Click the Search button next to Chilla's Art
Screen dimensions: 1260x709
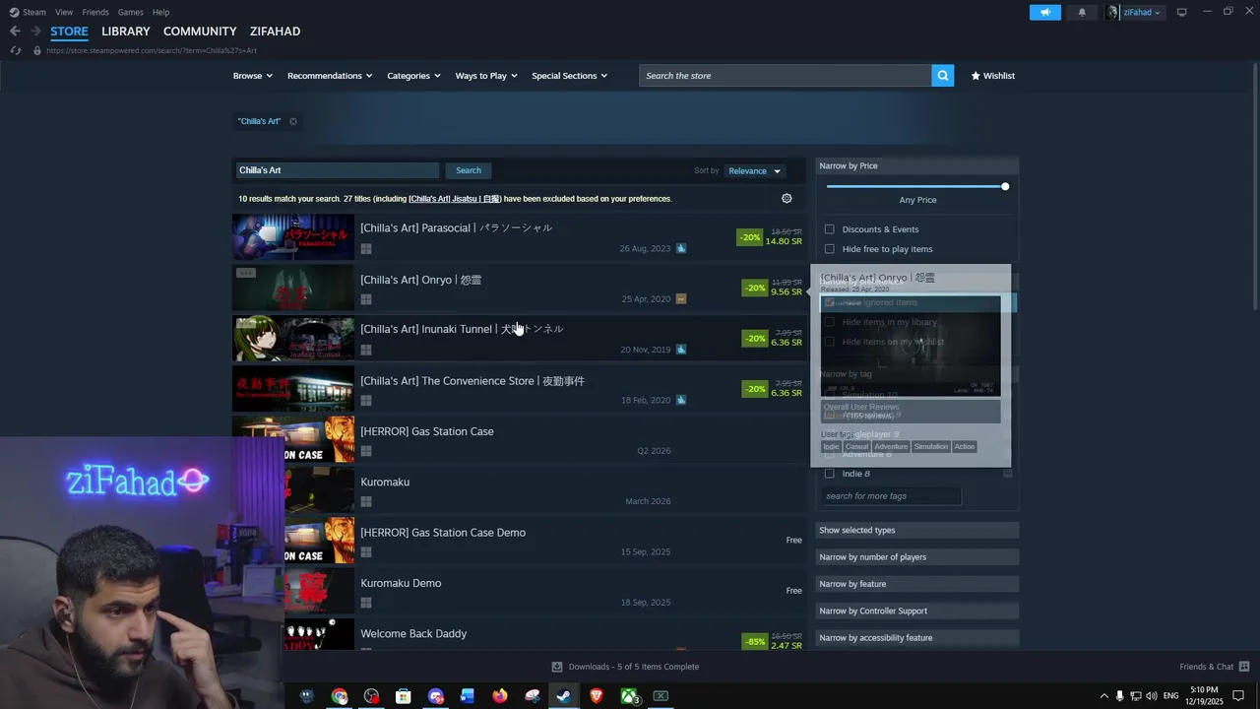click(469, 170)
